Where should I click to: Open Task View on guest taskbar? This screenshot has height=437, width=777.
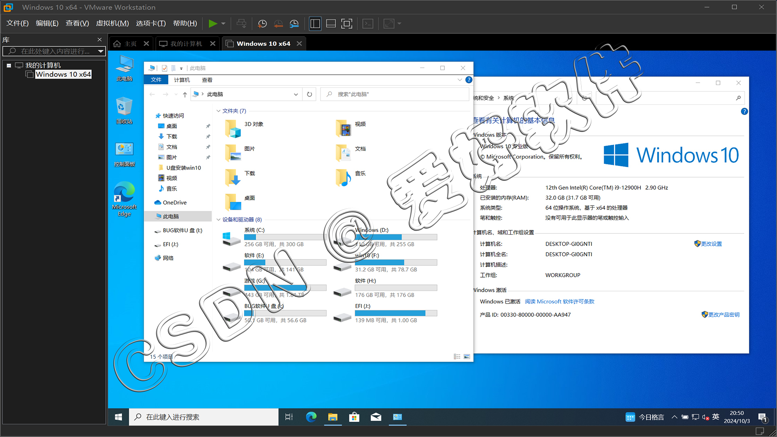(289, 417)
